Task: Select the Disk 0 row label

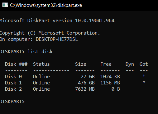Action: (x=13, y=77)
